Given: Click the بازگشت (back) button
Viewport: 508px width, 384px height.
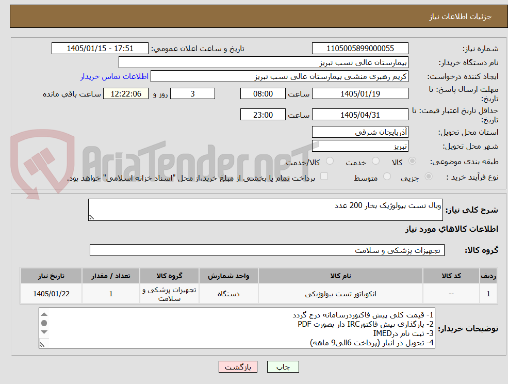Looking at the screenshot, I should pyautogui.click(x=238, y=367).
